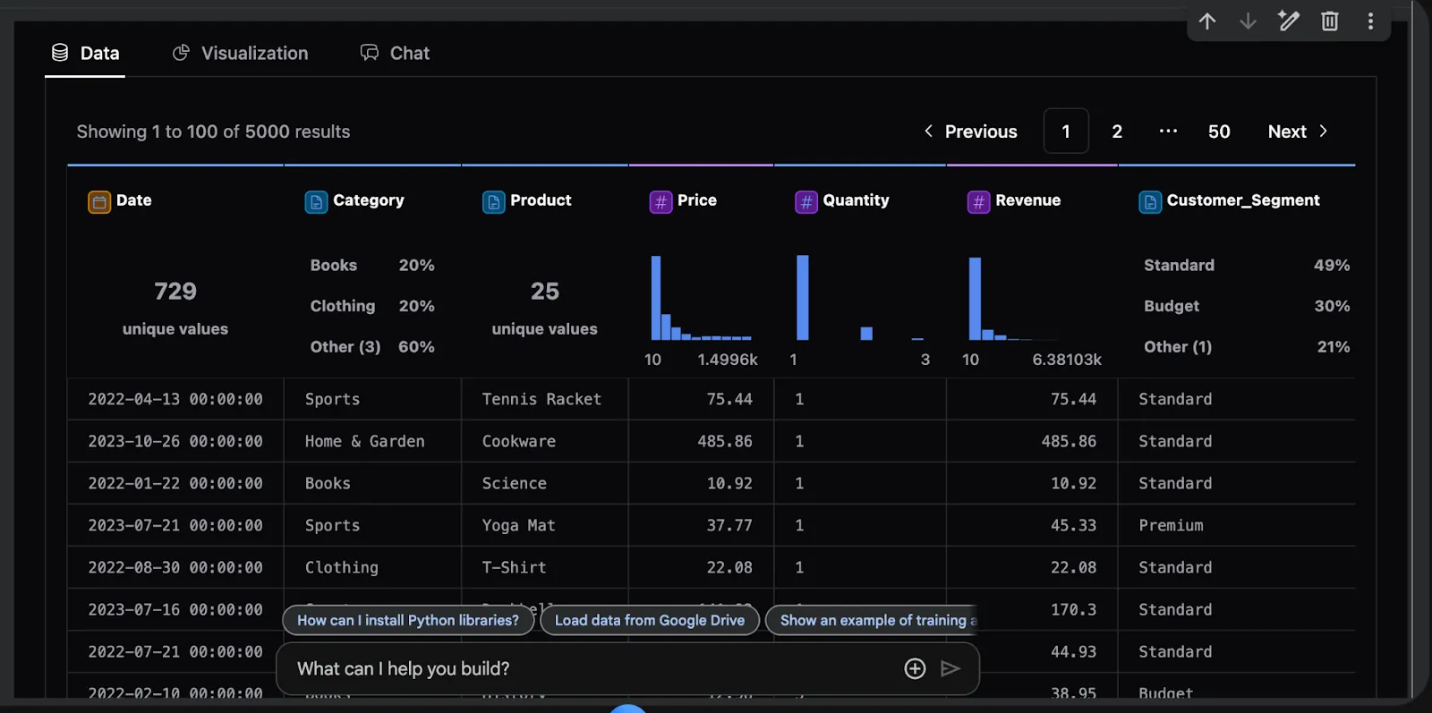Click the magic wand edit icon

click(1289, 21)
